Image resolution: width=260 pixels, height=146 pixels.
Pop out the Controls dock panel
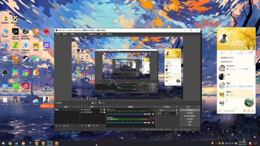pyautogui.click(x=199, y=107)
